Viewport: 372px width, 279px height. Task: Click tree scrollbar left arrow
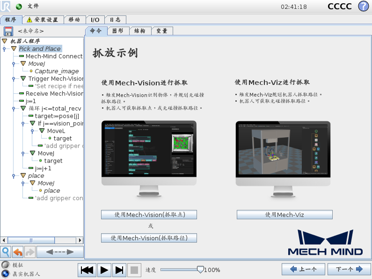(x=4, y=240)
